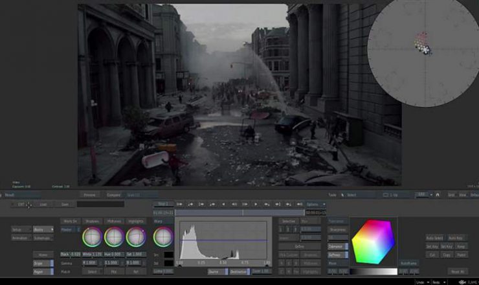Toggle the Destination histogram button
Screen dimensions: 479x285
(240, 271)
